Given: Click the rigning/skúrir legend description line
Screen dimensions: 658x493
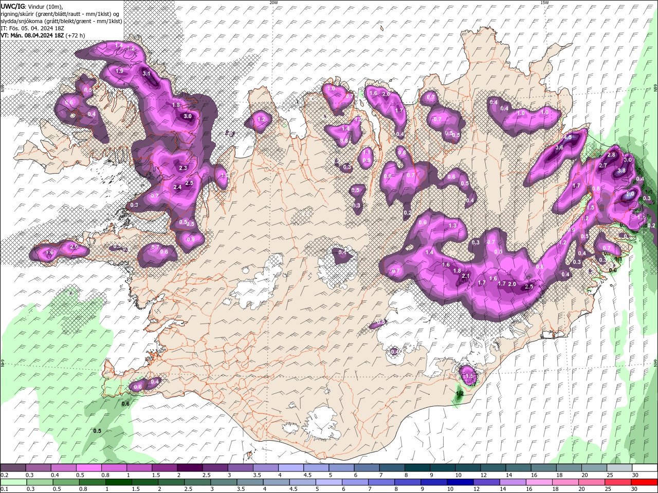Looking at the screenshot, I should click(61, 13).
